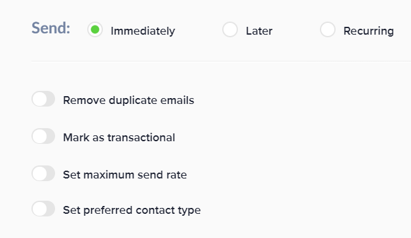Enable Set preferred contact type switch
Image resolution: width=411 pixels, height=238 pixels.
click(43, 209)
